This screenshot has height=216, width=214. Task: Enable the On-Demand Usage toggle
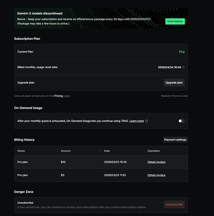[x=182, y=121]
